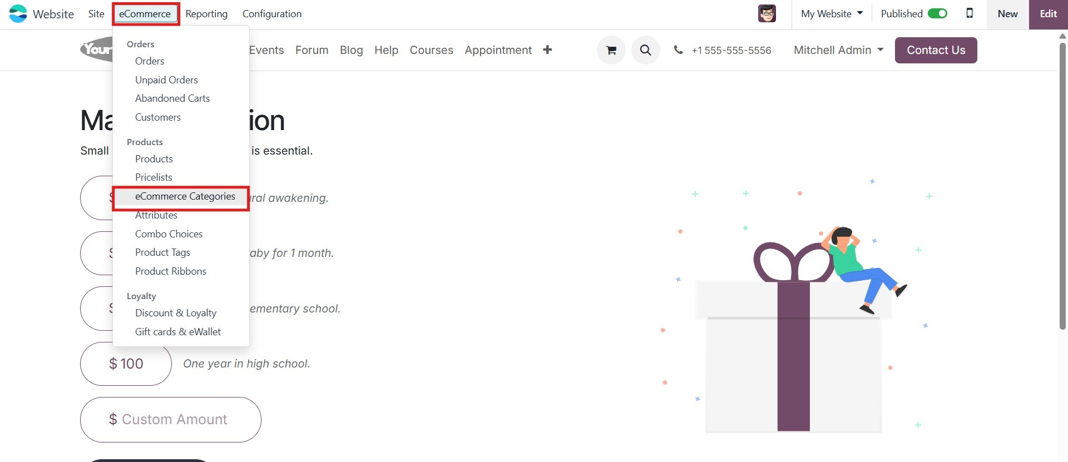This screenshot has height=462, width=1068.
Task: Click the user avatar icon
Action: coord(767,14)
